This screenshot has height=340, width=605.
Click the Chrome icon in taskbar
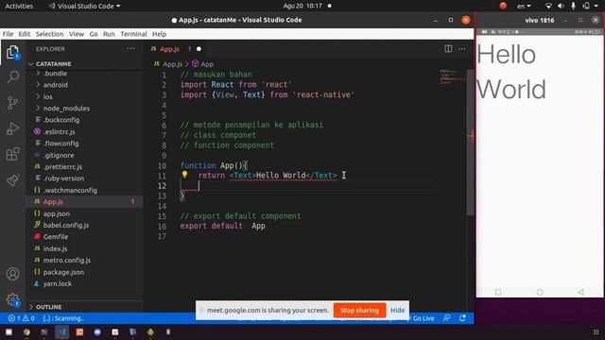(26, 331)
